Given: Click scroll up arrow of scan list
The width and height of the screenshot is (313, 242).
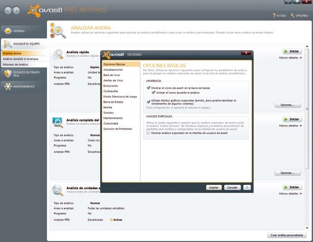Looking at the screenshot, I should click(x=307, y=46).
